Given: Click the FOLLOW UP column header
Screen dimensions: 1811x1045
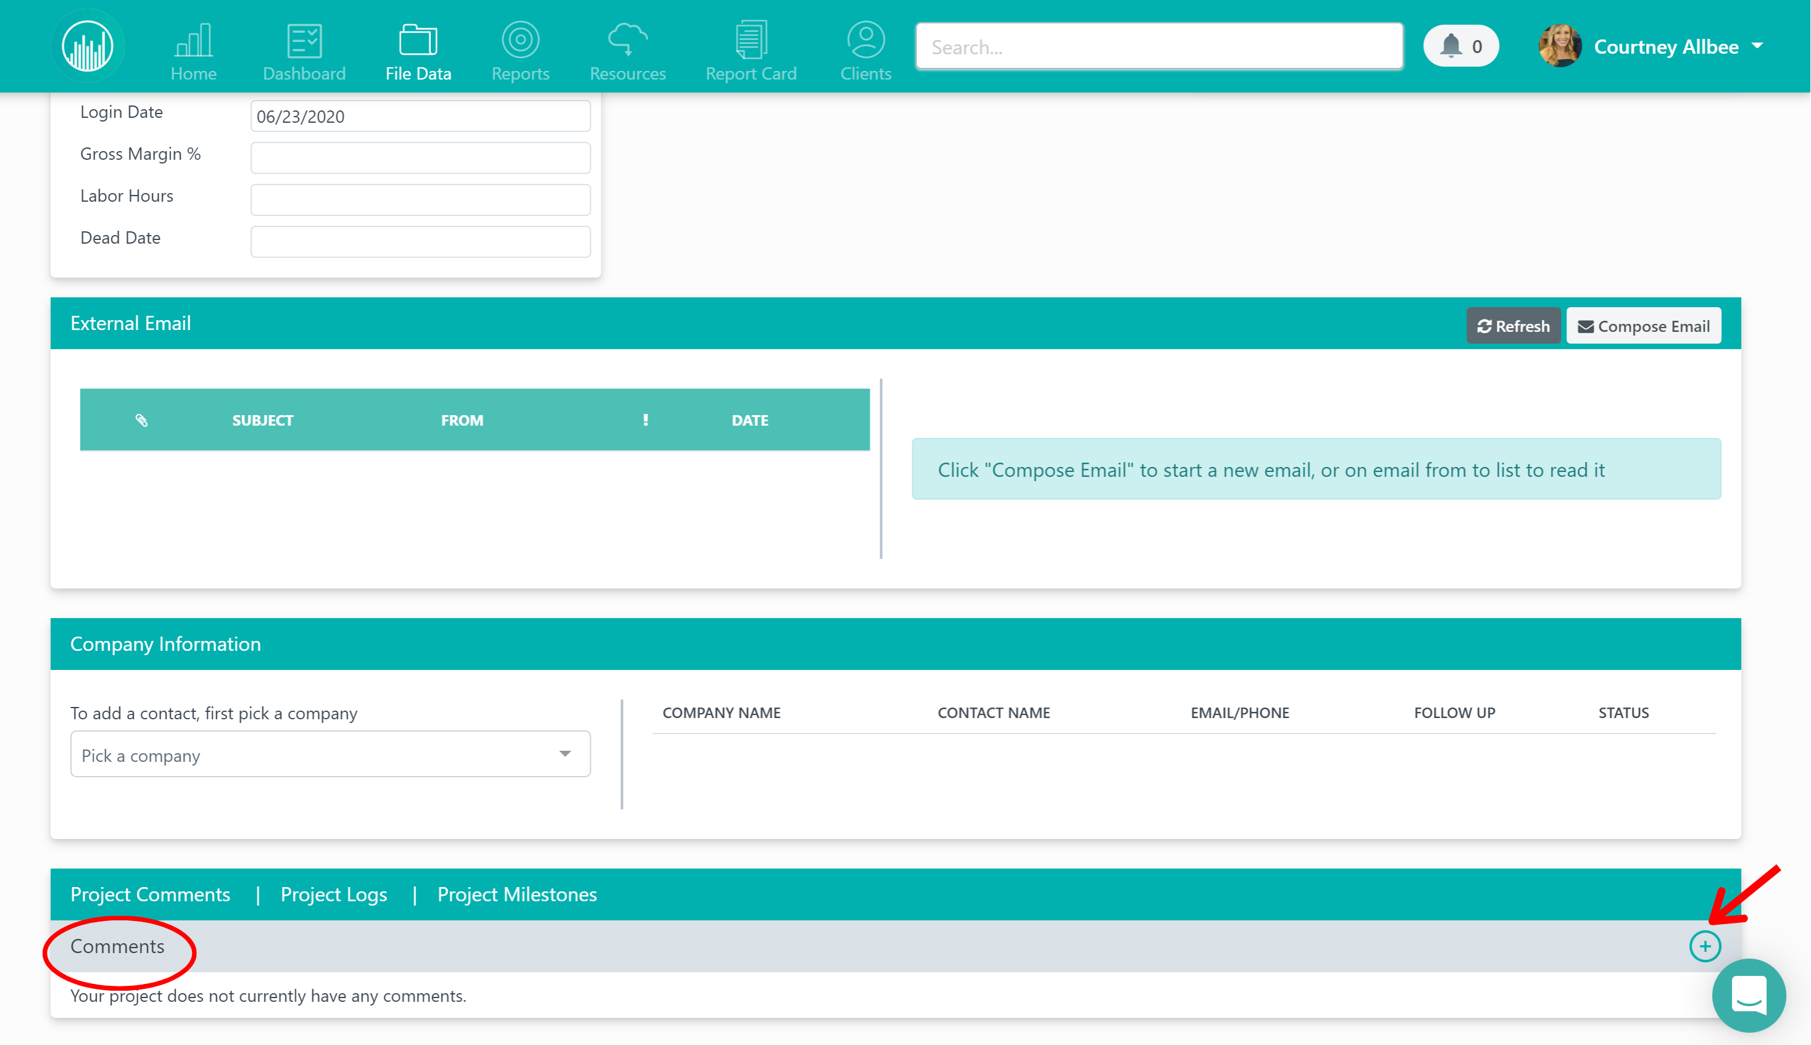Looking at the screenshot, I should click(x=1454, y=712).
